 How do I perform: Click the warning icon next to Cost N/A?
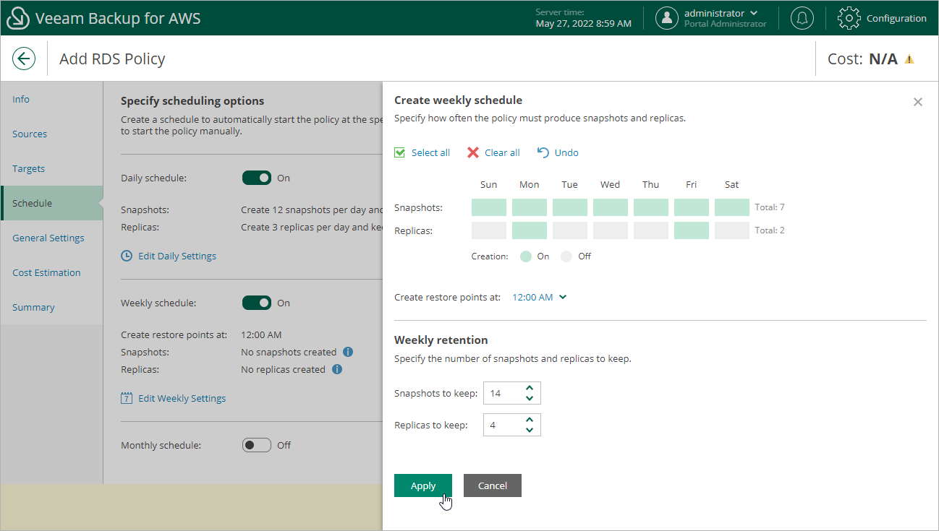[910, 59]
